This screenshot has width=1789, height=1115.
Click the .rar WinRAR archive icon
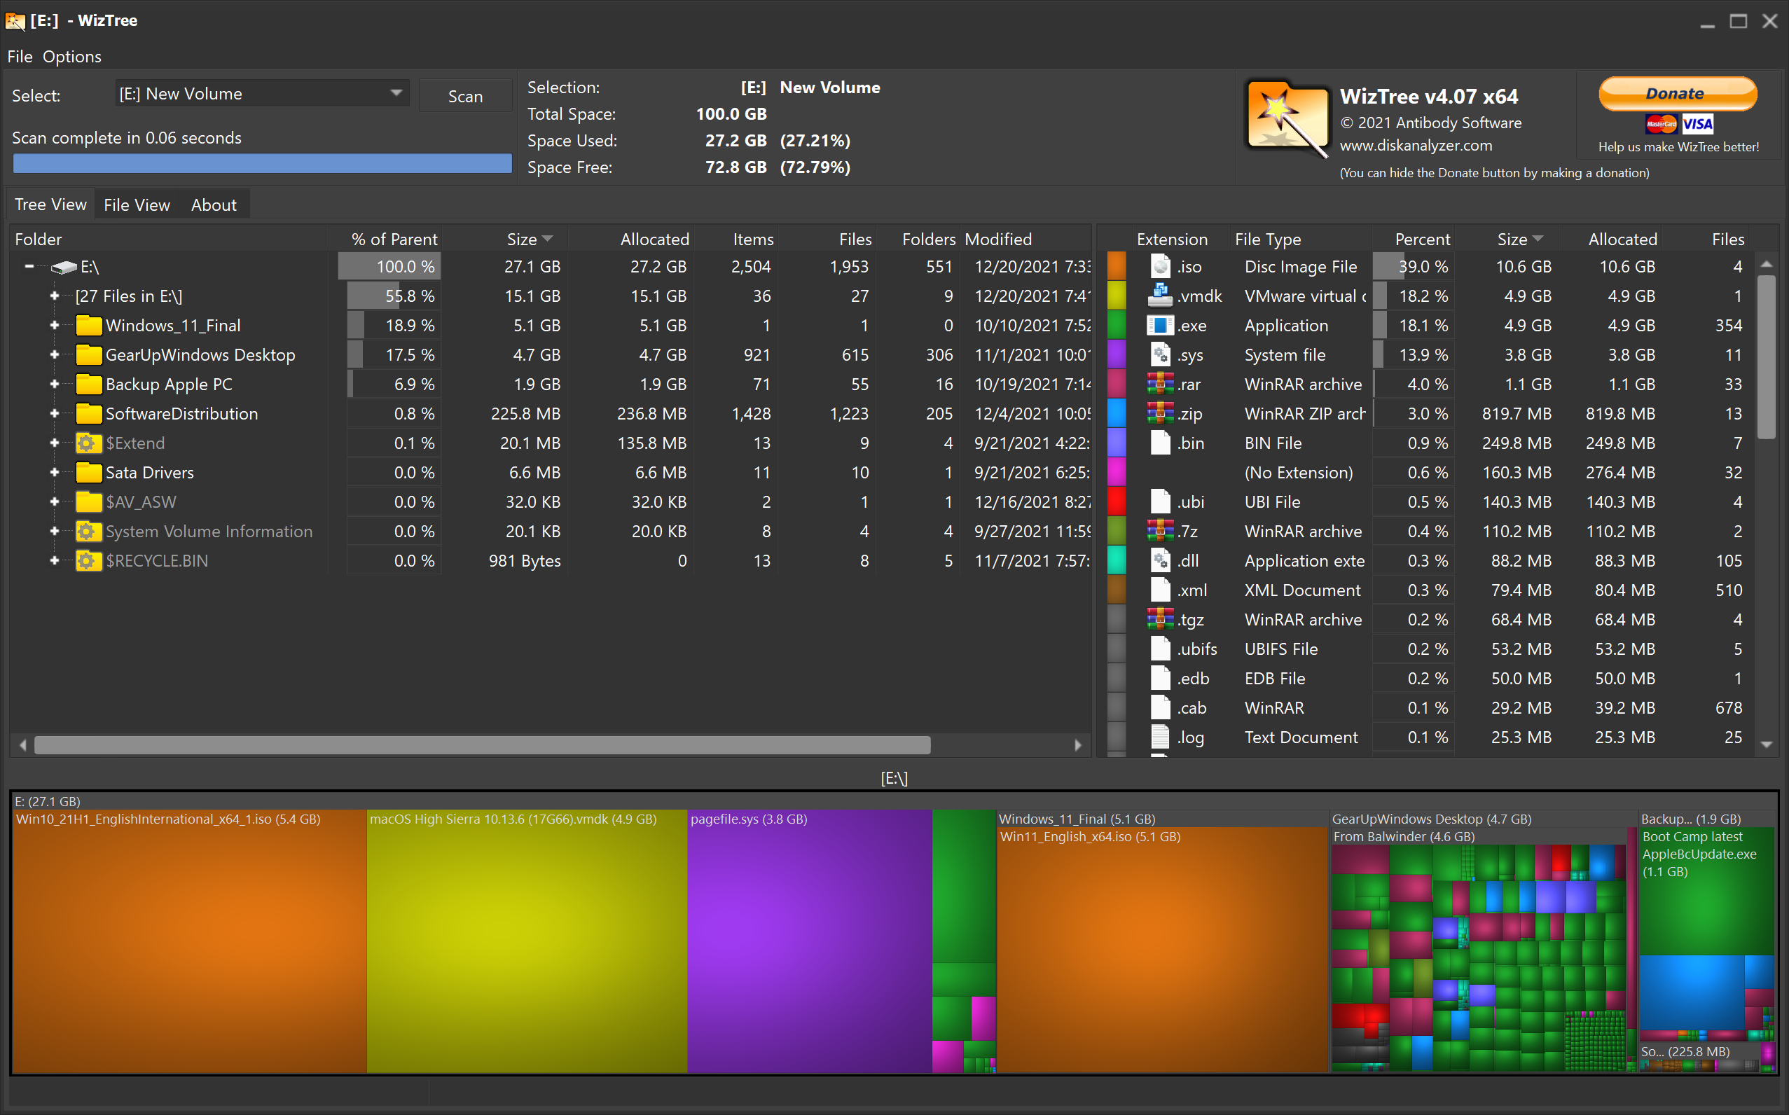[1161, 385]
